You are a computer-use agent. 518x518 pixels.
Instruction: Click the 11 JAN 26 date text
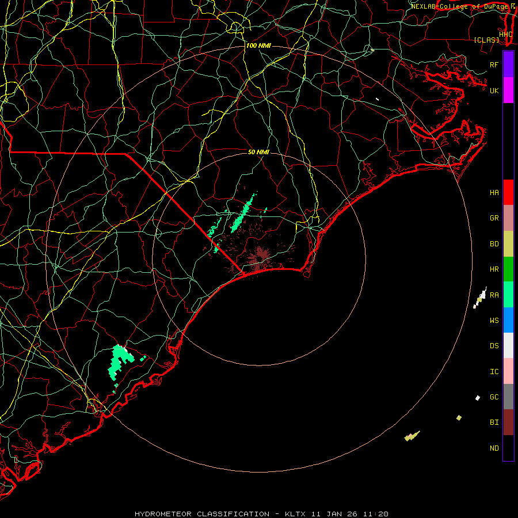pos(335,514)
